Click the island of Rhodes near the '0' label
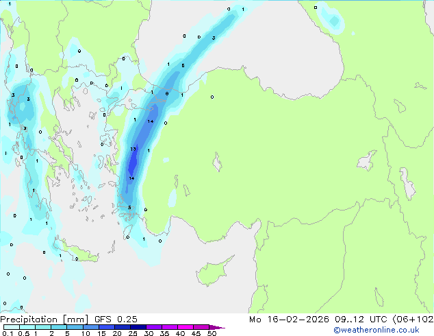The image size is (434, 336). (128, 232)
